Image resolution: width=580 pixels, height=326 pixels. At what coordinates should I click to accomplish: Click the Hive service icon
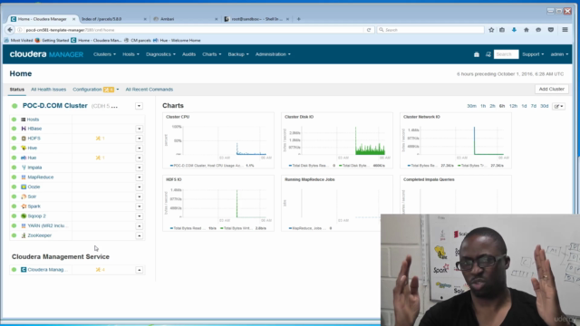24,148
